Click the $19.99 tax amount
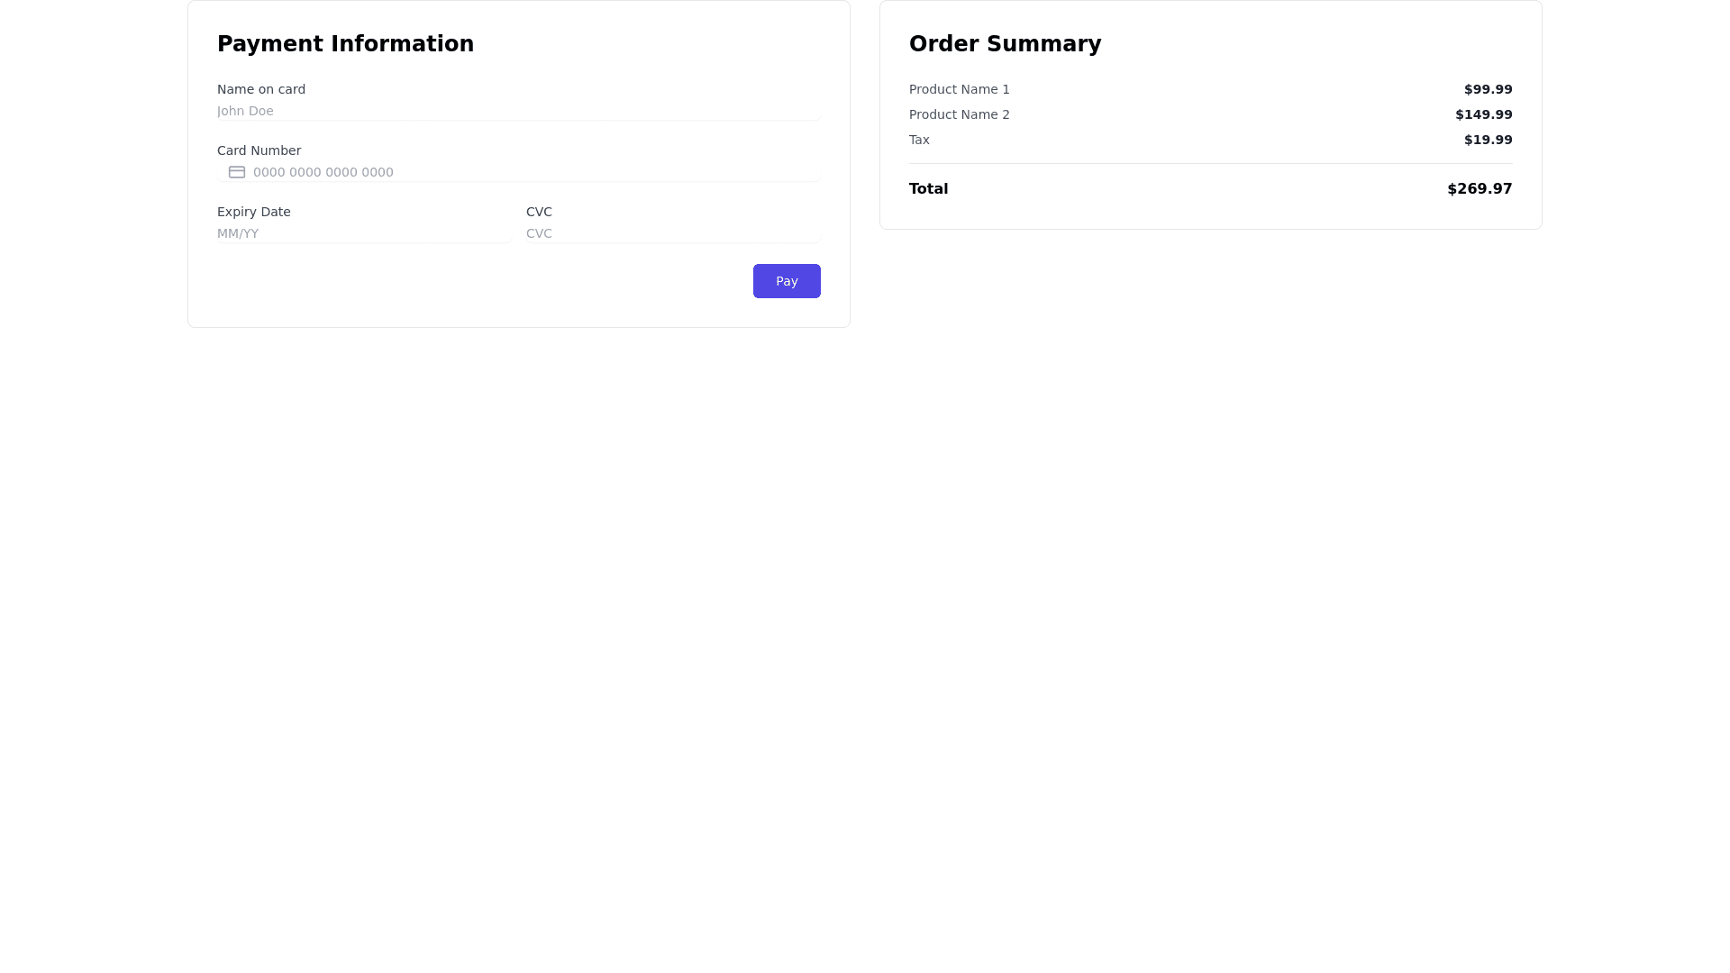Image resolution: width=1730 pixels, height=973 pixels. coord(1488,140)
